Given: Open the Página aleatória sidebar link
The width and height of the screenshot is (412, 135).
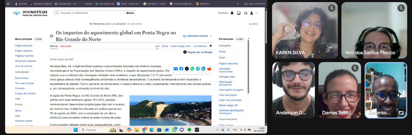Looking at the screenshot, I should (24, 51).
